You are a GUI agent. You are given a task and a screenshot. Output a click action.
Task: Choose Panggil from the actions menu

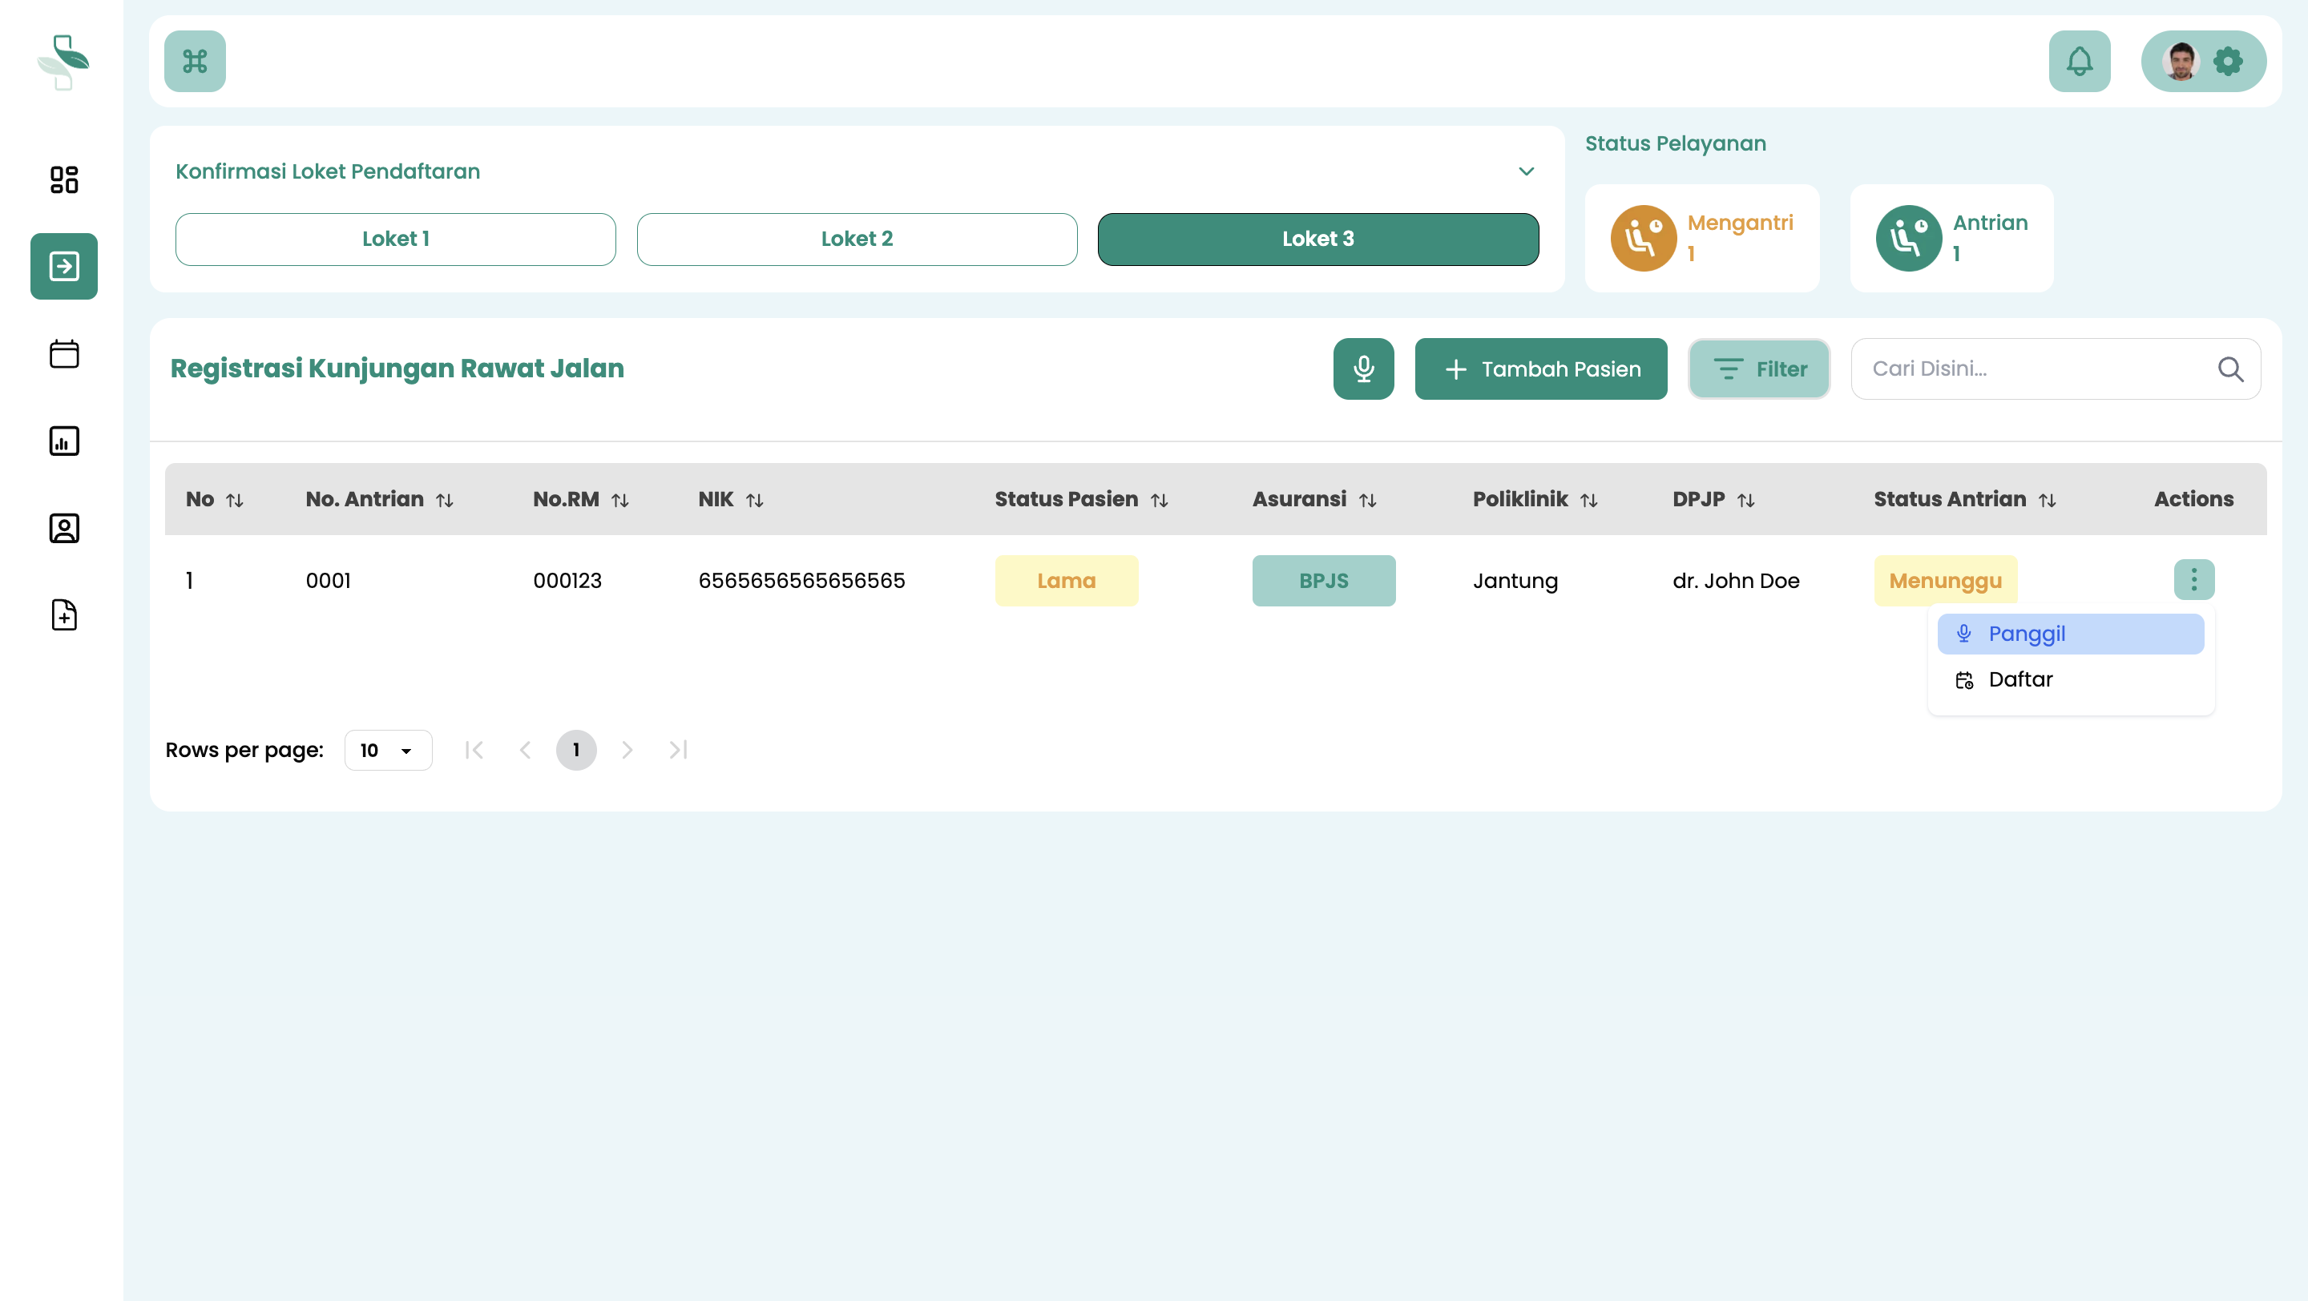2070,634
